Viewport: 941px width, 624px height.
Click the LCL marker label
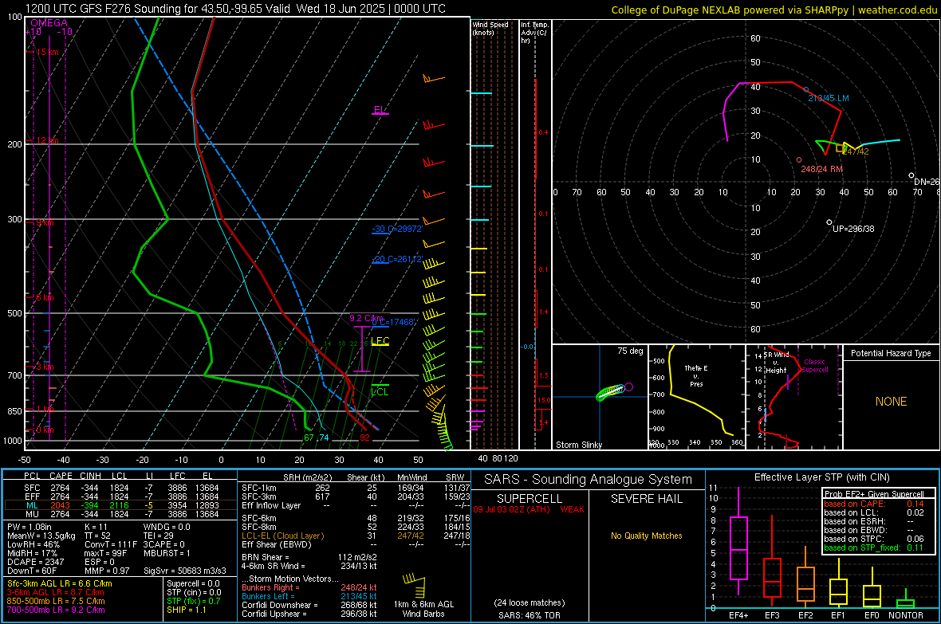coord(380,392)
